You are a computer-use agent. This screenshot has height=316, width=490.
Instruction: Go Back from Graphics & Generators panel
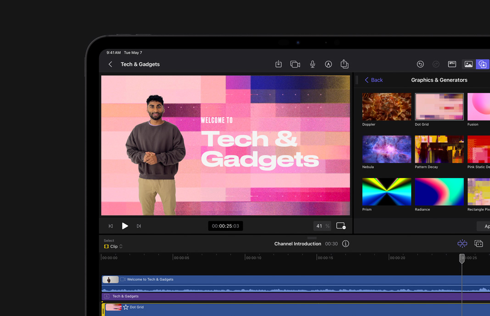(374, 80)
